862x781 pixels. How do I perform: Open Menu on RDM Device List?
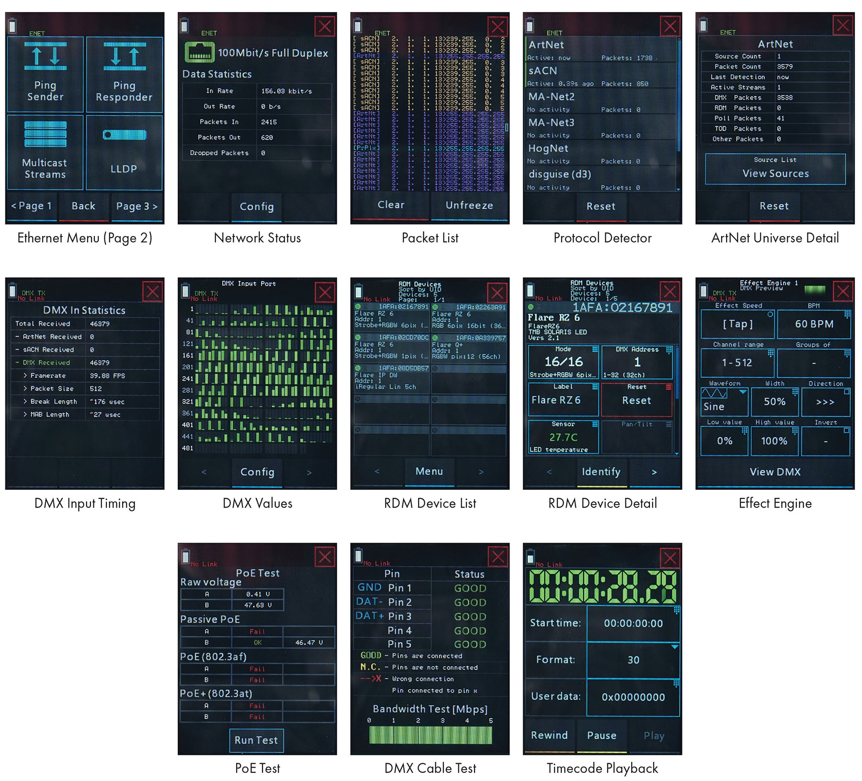(429, 472)
